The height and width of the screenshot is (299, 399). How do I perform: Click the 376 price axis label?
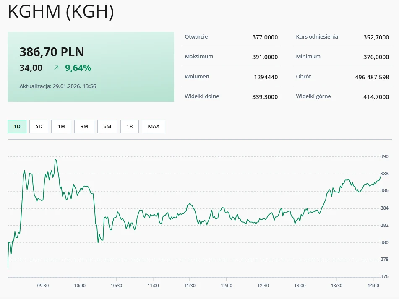coord(384,276)
